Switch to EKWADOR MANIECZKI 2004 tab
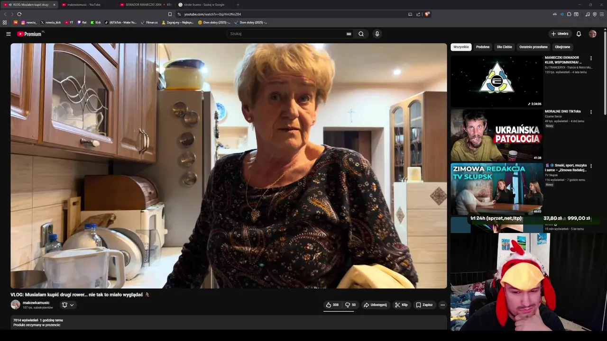 click(145, 5)
